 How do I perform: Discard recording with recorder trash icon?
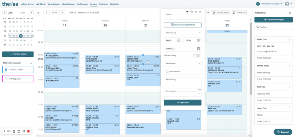[x=14, y=131]
